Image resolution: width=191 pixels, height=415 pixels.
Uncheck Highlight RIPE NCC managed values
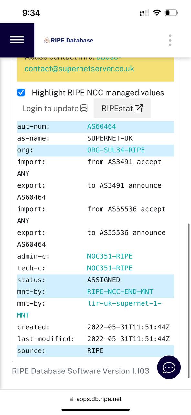[x=21, y=93]
